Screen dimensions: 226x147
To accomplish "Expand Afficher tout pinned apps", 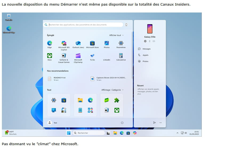I will coord(116,35).
